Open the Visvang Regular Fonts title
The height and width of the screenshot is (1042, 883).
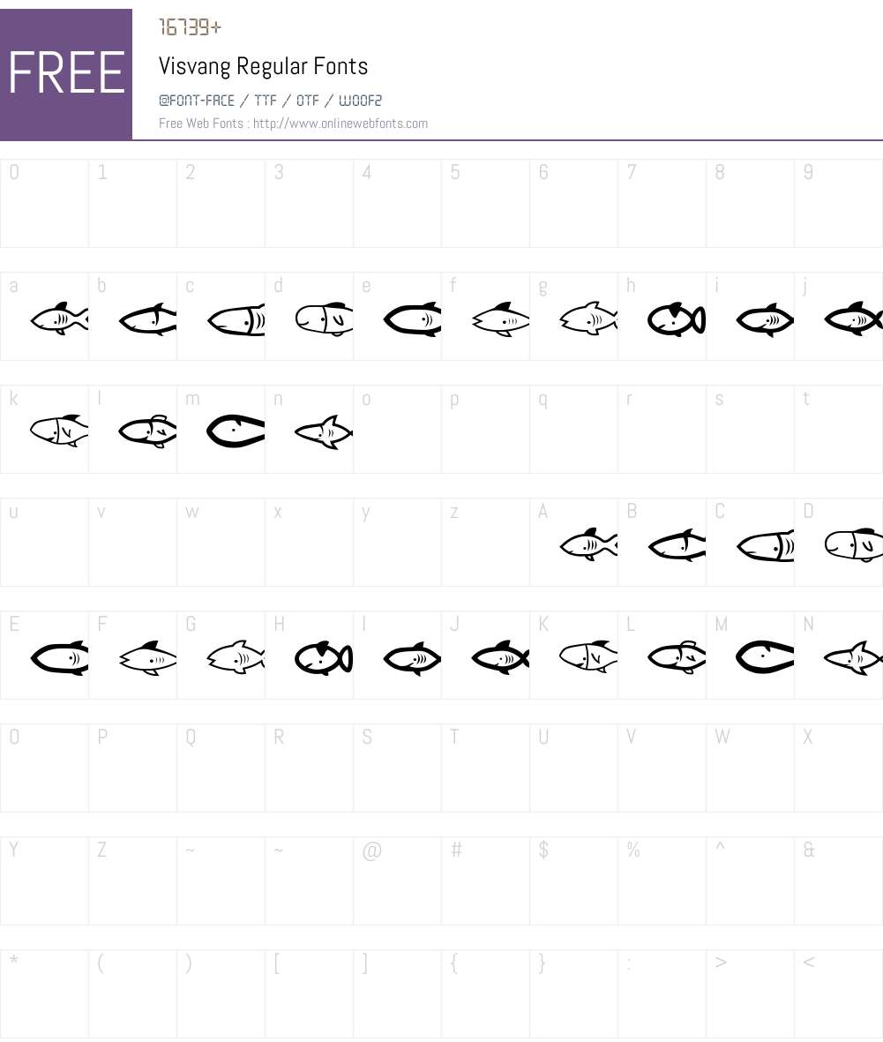pyautogui.click(x=263, y=66)
